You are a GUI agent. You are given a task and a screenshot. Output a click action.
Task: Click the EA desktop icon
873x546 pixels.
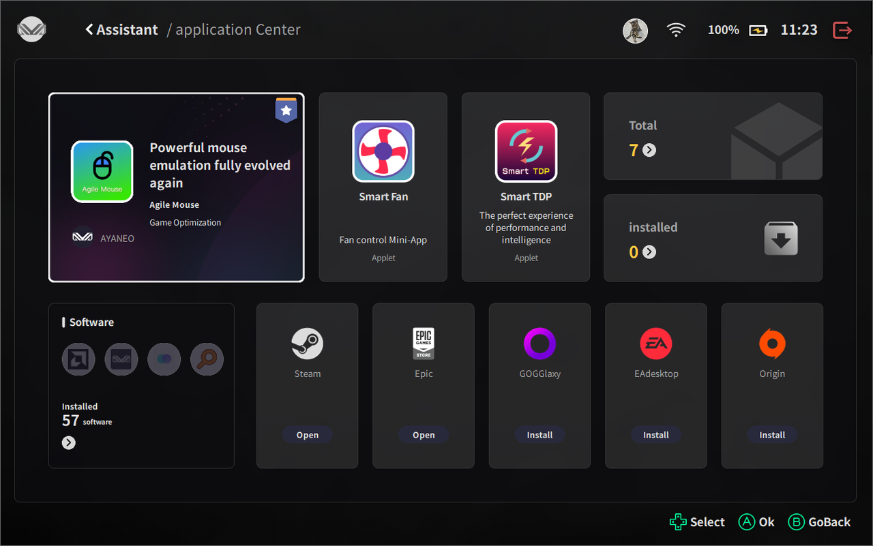(x=656, y=344)
